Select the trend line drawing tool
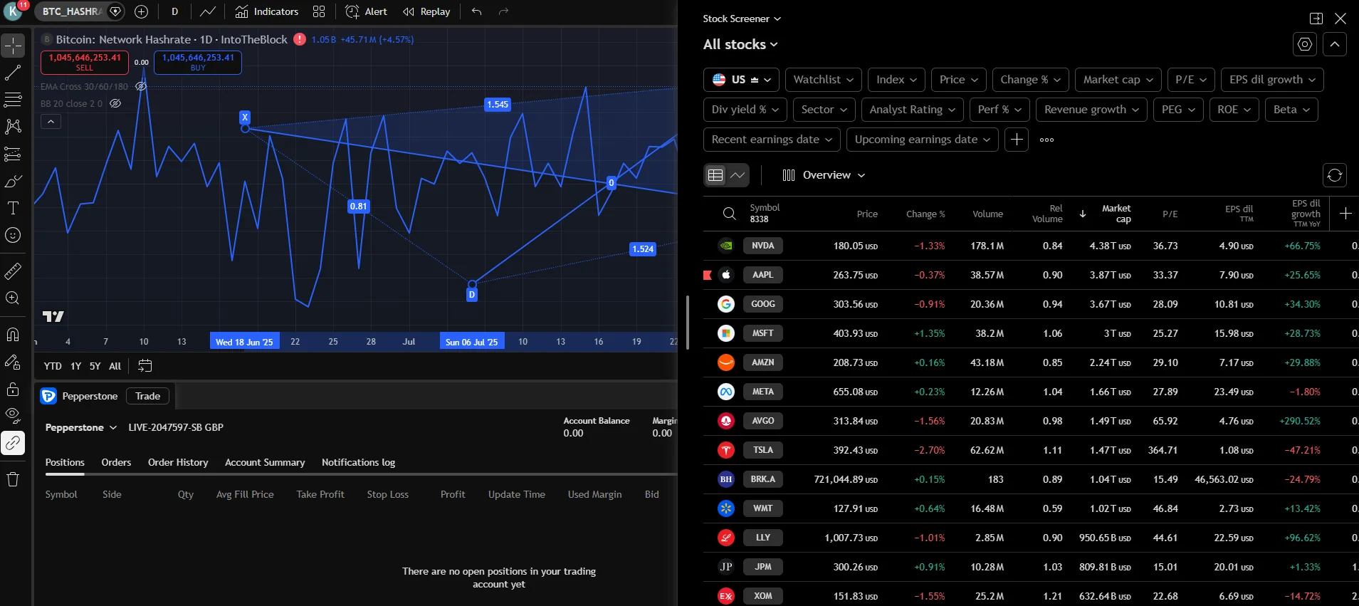Screen dimensions: 1359x606 (x=13, y=73)
